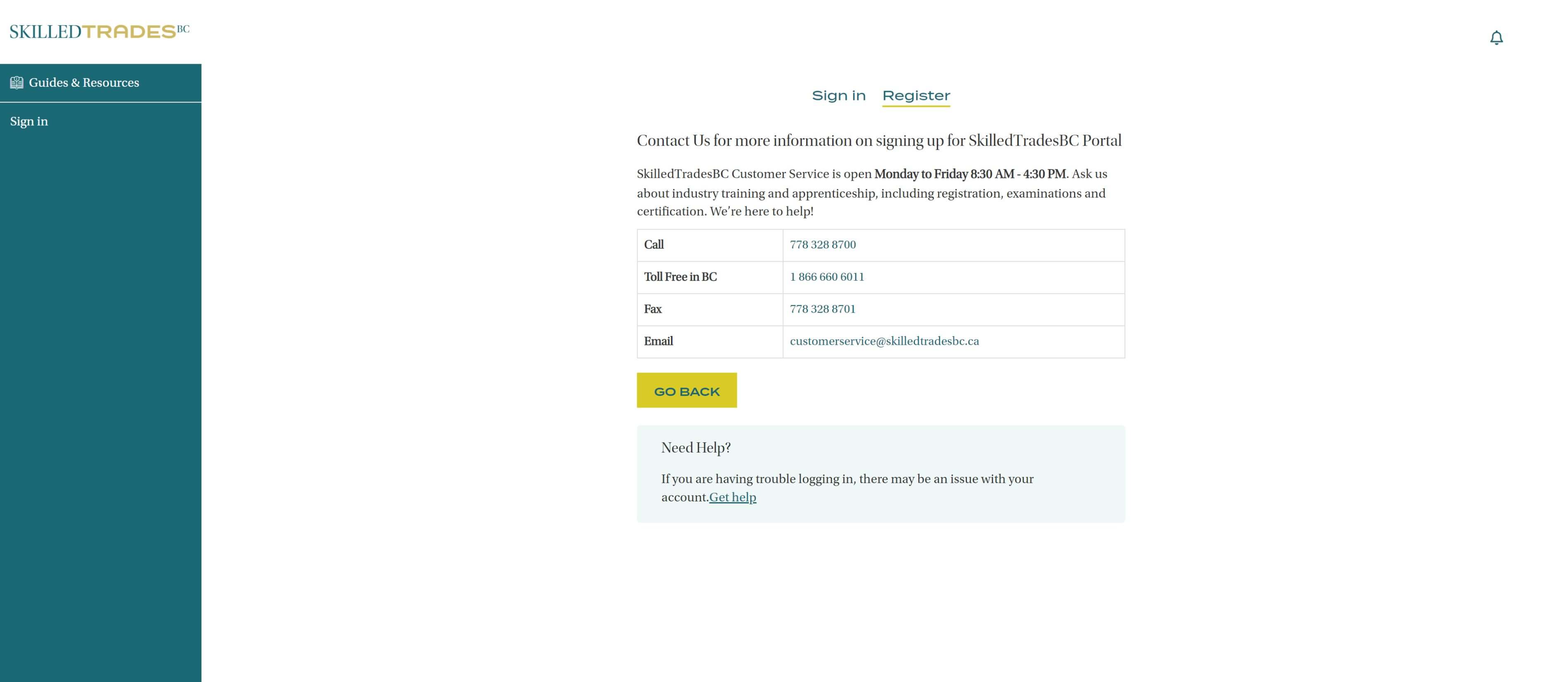Click the Fax row label
1558x682 pixels.
coord(653,309)
